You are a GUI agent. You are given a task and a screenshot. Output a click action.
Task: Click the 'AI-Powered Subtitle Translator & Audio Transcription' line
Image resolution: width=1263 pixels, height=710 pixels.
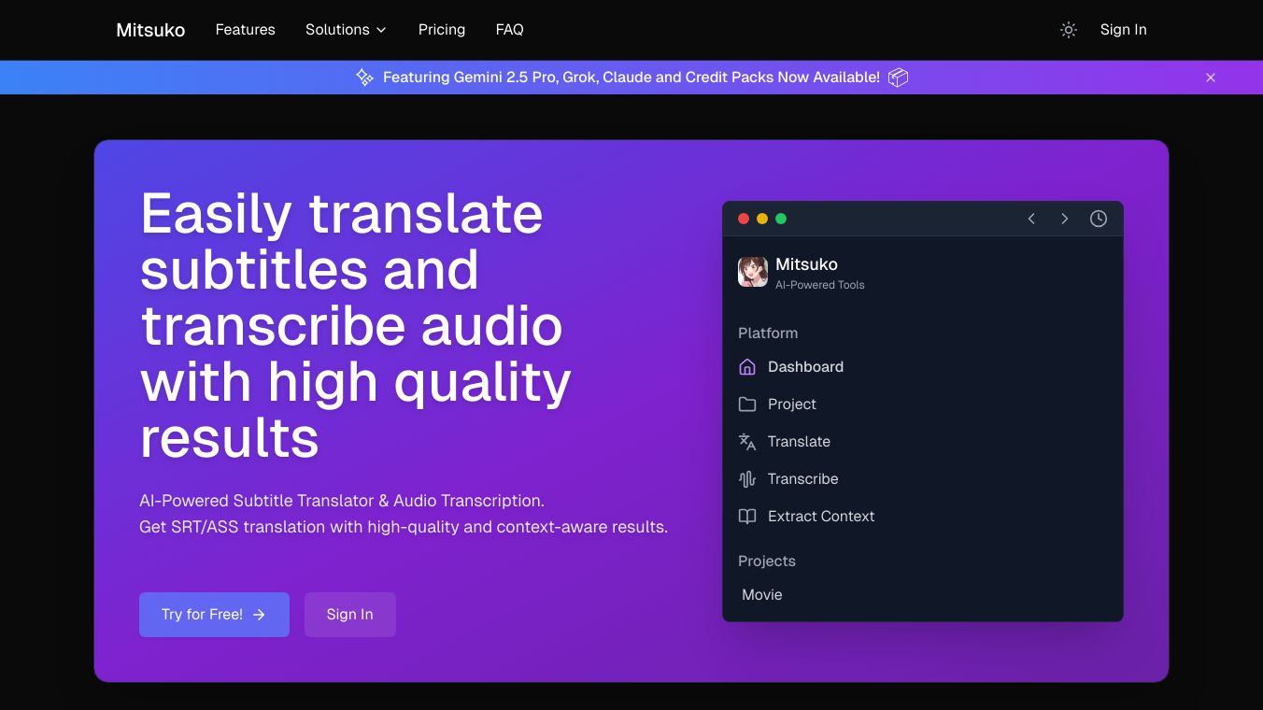(x=342, y=501)
